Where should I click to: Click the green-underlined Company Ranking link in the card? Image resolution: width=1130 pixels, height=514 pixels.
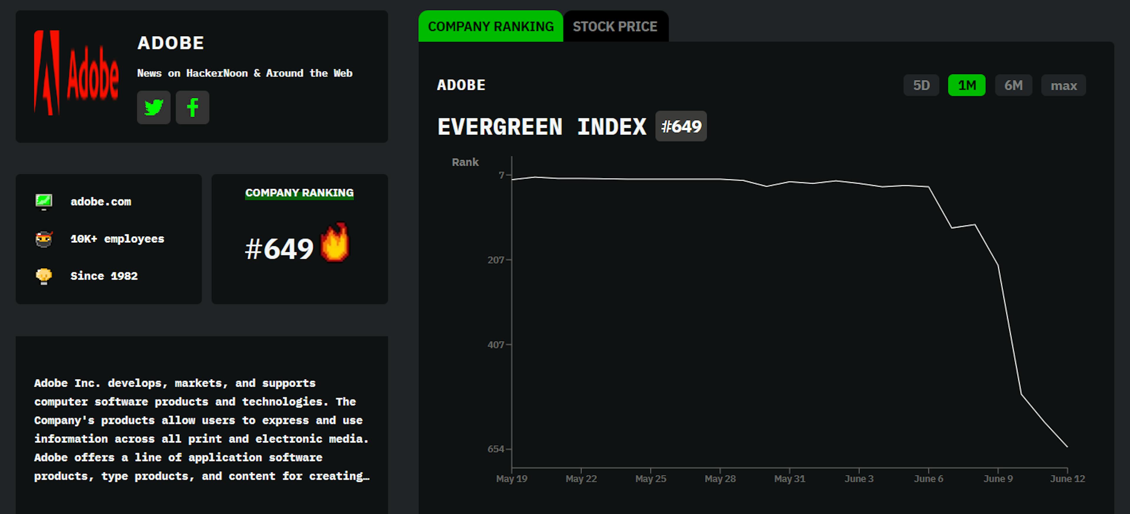299,193
